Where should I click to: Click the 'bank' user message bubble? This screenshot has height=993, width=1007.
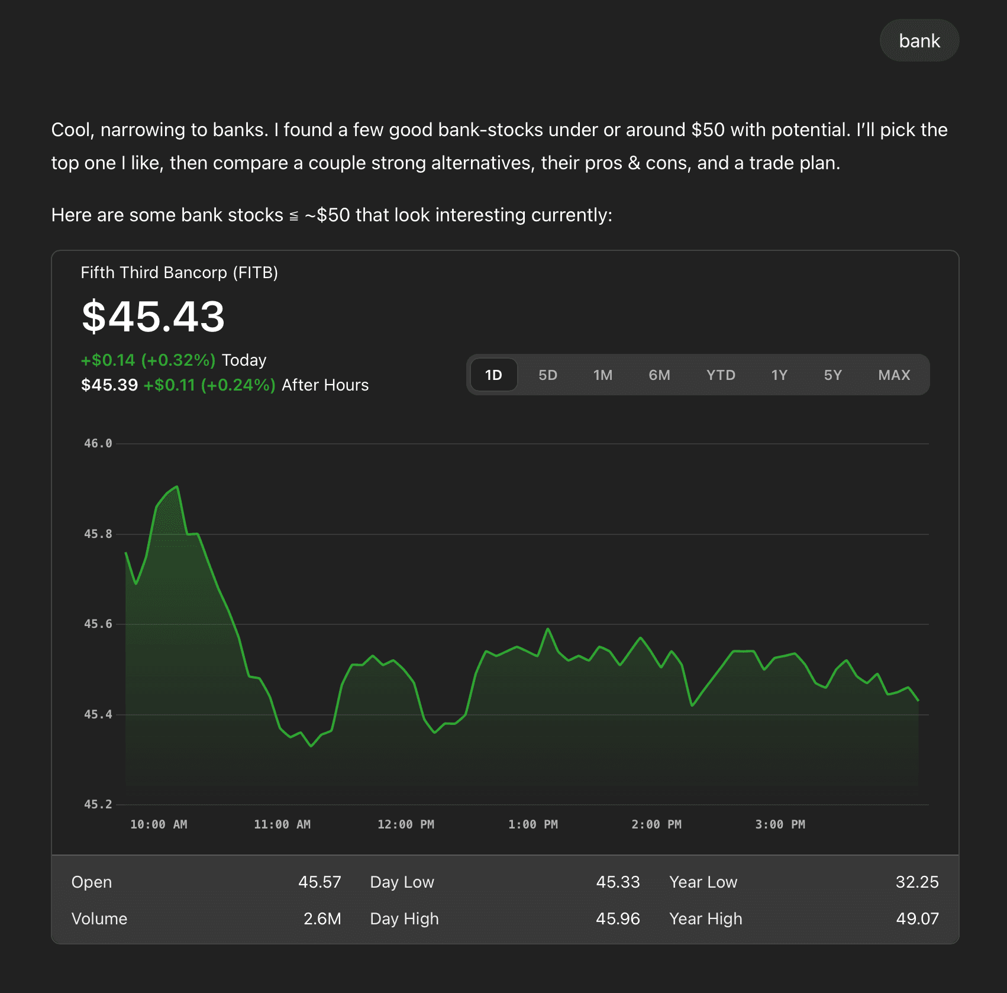pyautogui.click(x=919, y=40)
